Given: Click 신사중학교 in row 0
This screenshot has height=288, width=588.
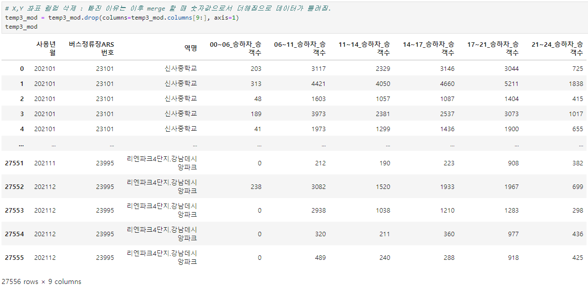Looking at the screenshot, I should click(x=181, y=68).
